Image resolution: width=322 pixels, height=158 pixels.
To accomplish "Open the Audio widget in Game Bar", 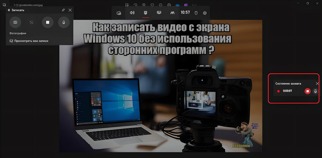I will pos(132,13).
